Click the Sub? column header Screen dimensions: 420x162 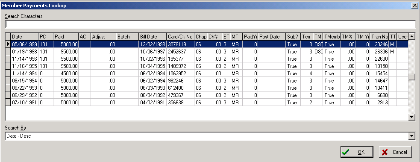[293, 37]
